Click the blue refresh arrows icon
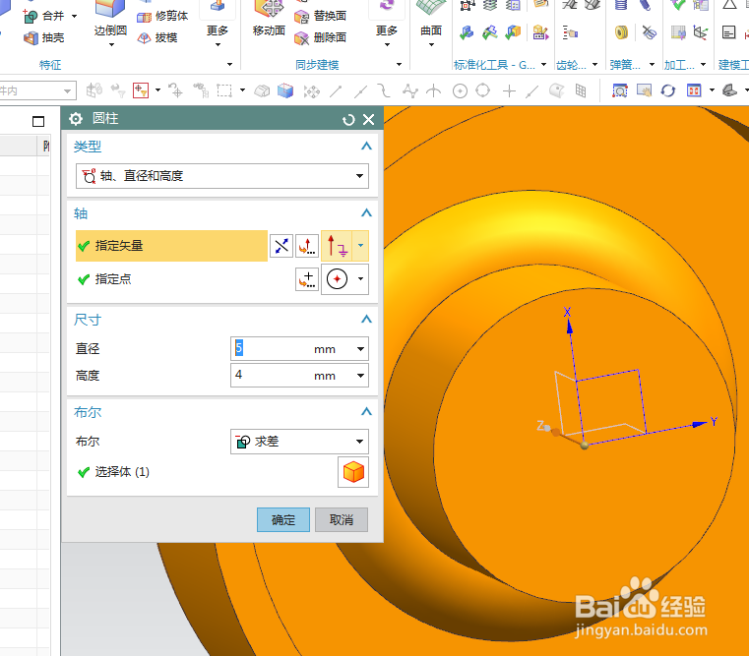 [x=667, y=90]
